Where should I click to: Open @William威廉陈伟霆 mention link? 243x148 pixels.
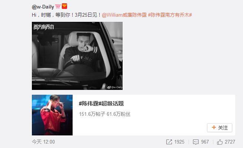[124, 15]
